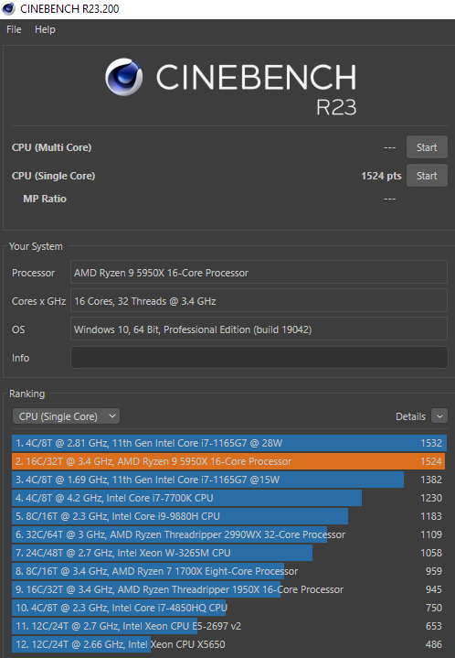The height and width of the screenshot is (658, 455).
Task: Click the Details label in Ranking
Action: point(410,416)
